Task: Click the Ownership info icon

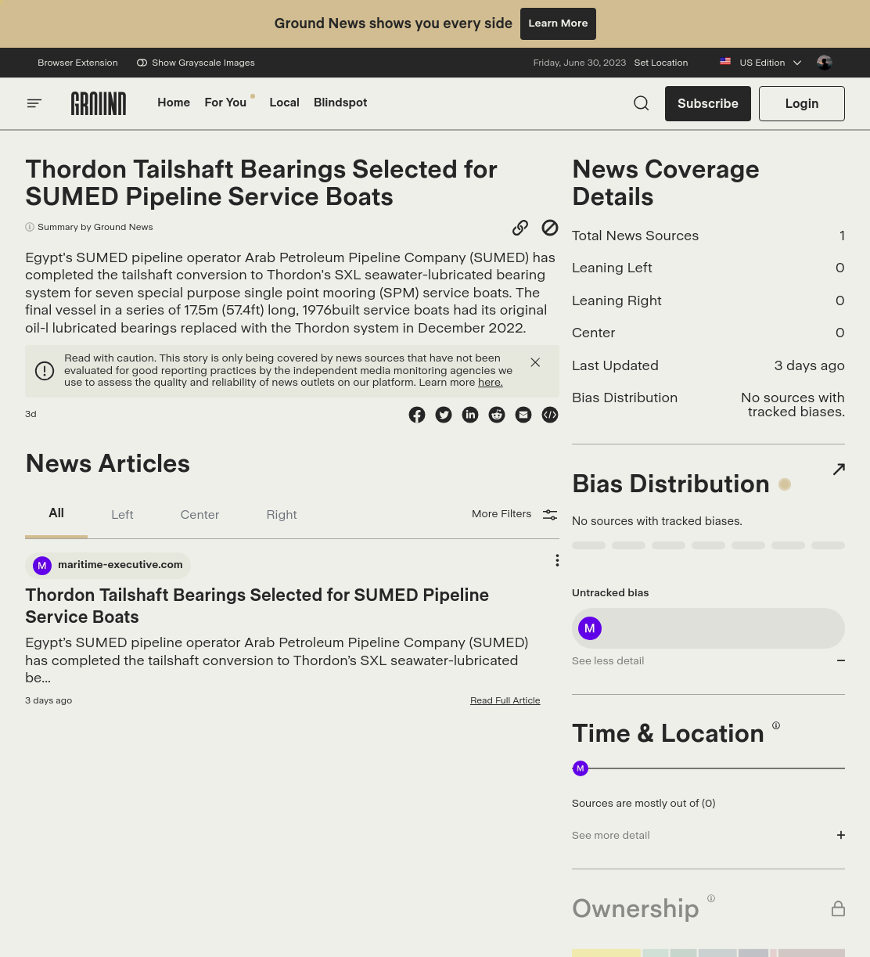Action: (x=711, y=898)
